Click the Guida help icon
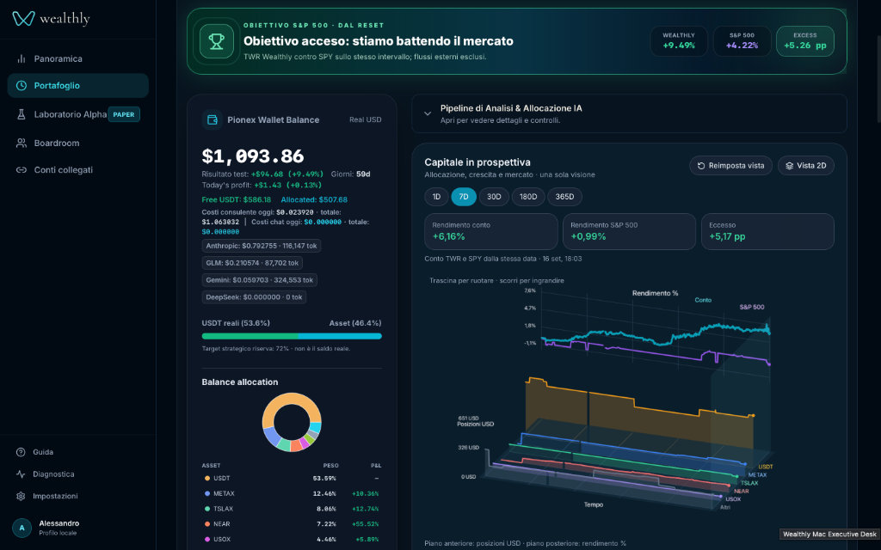Image resolution: width=881 pixels, height=550 pixels. [21, 452]
